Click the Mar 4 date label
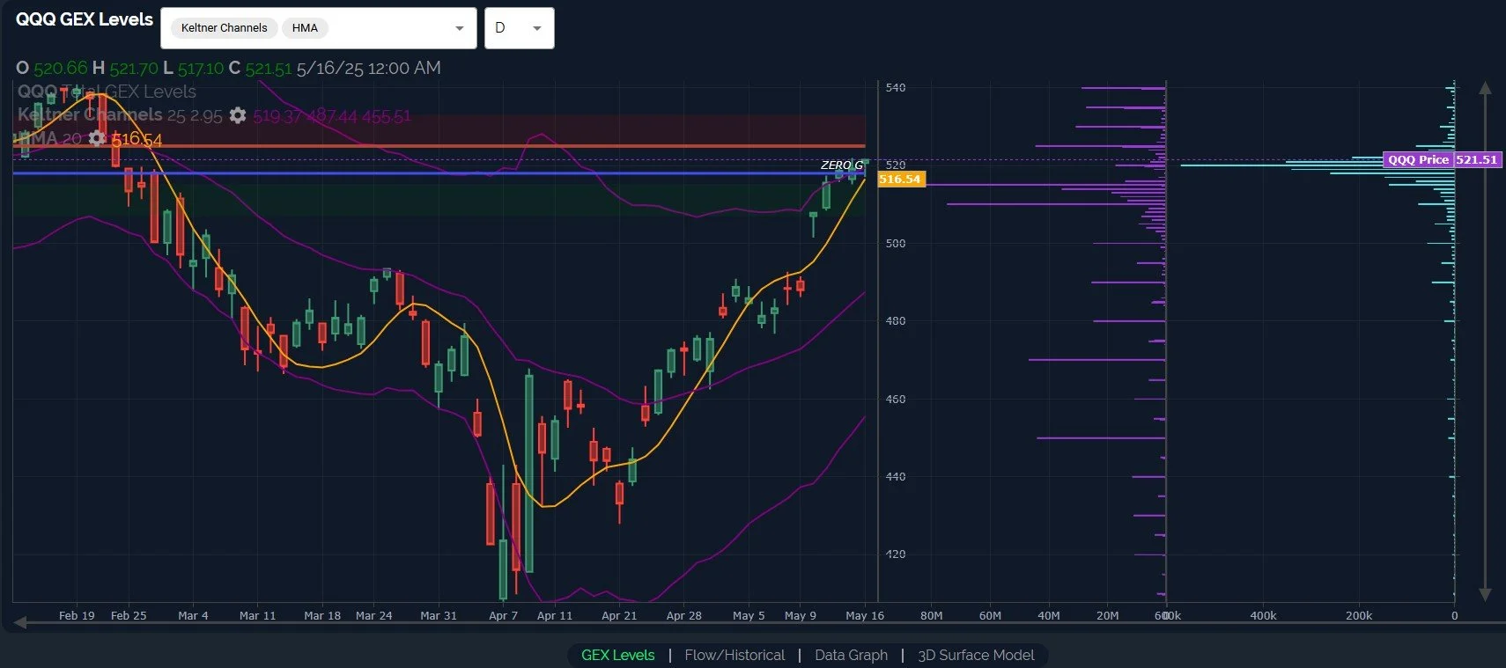The height and width of the screenshot is (668, 1506). (193, 615)
